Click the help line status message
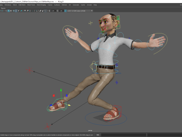182x137 pixels. pyautogui.click(x=47, y=135)
